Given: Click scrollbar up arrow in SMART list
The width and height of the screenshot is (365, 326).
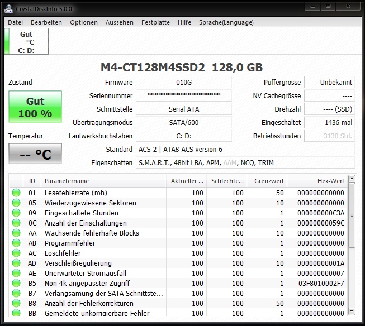Looking at the screenshot, I should click(352, 179).
